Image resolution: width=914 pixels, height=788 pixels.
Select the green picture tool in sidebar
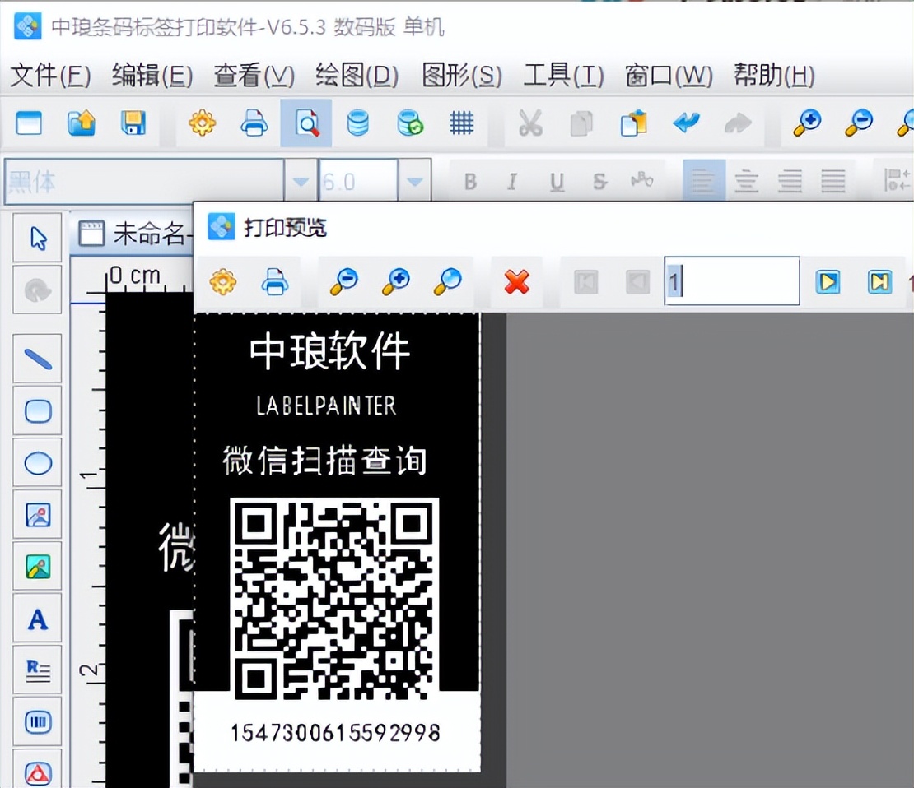point(38,567)
